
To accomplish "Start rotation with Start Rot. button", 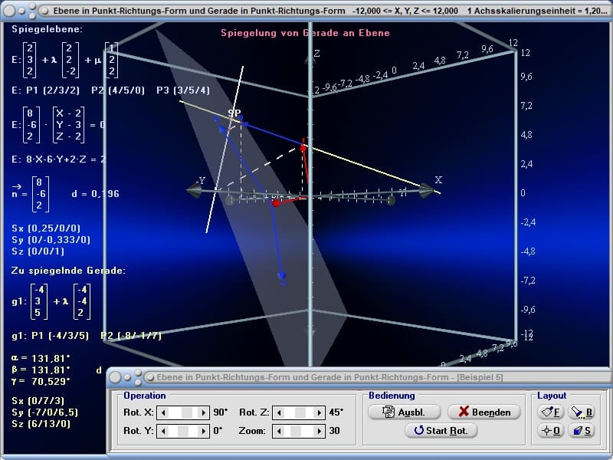I will coord(441,430).
